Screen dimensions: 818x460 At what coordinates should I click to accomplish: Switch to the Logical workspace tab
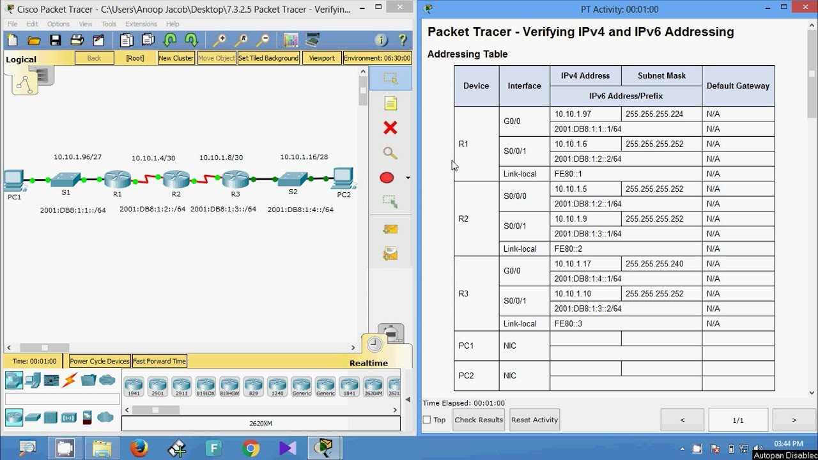click(x=21, y=59)
